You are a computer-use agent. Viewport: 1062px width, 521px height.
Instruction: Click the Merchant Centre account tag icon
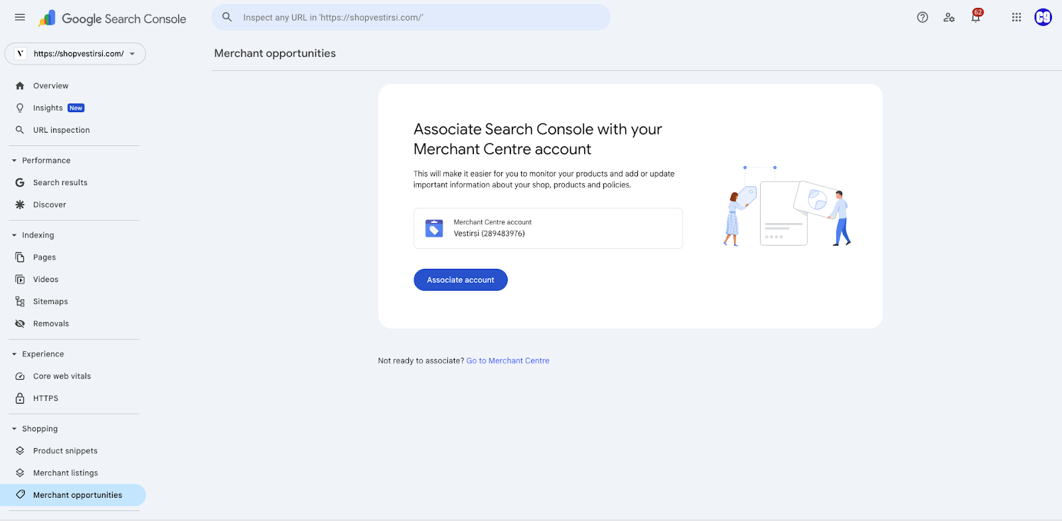(434, 228)
